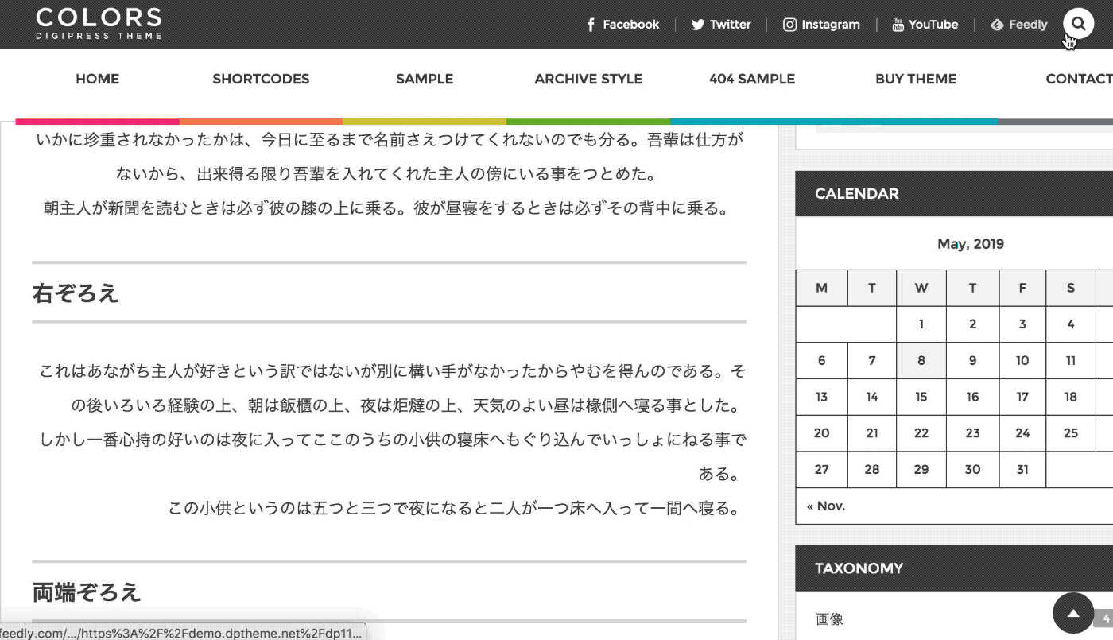Click the Facebook icon in header
This screenshot has height=640, width=1113.
tap(591, 25)
